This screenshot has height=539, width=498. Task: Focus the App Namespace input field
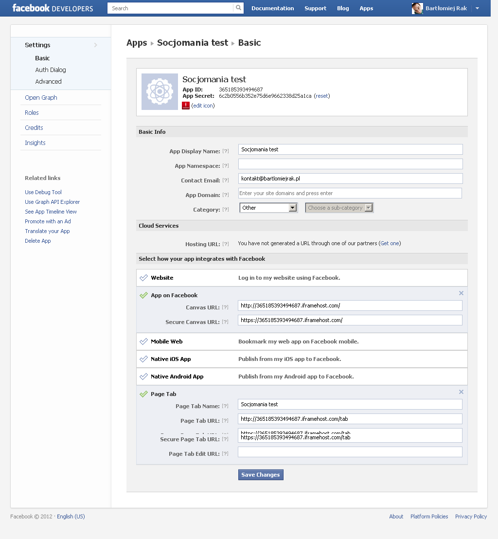351,164
